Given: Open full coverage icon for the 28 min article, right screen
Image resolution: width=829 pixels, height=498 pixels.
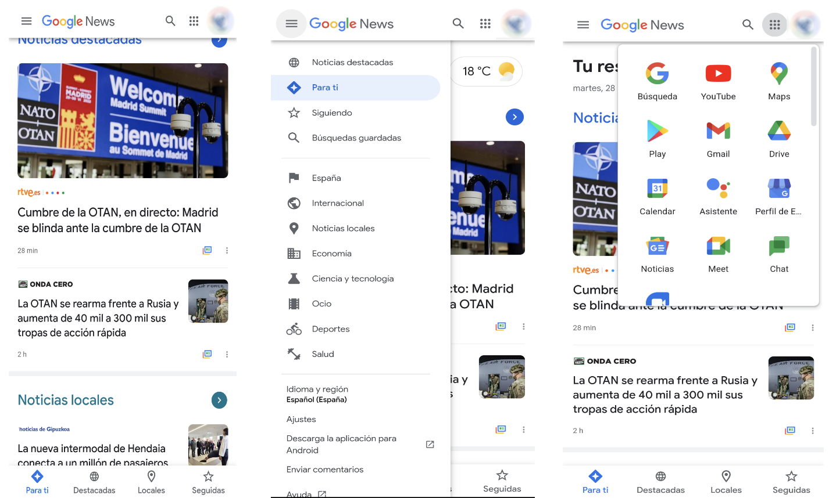Looking at the screenshot, I should click(790, 327).
